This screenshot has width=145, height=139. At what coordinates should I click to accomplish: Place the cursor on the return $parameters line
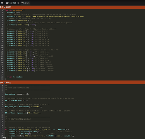pyautogui.click(x=15, y=77)
